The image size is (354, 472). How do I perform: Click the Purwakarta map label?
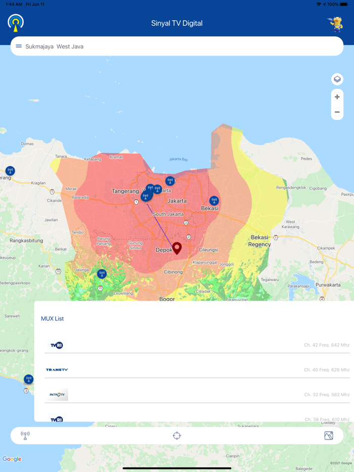point(328,285)
